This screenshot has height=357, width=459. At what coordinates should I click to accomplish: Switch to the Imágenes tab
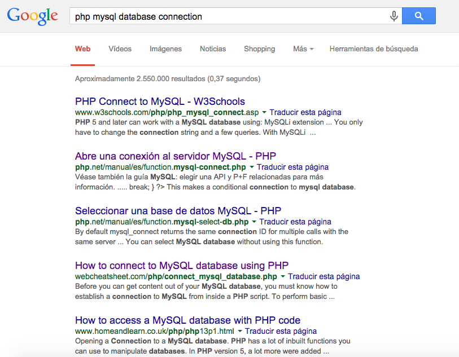pos(165,49)
